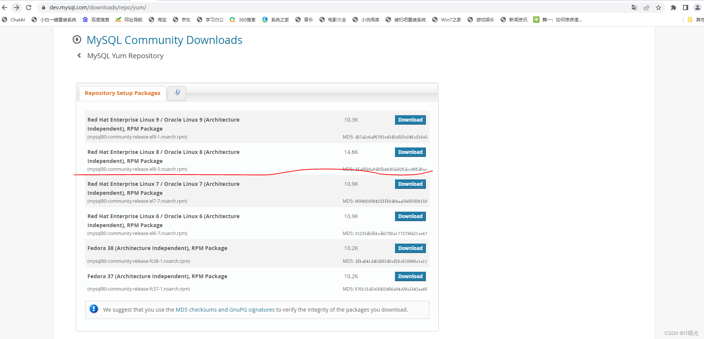Open the extensions puzzle icon
The height and width of the screenshot is (339, 704).
point(674,8)
